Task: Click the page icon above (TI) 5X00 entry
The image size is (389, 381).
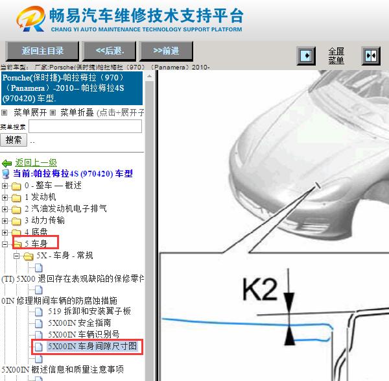Action: click(x=38, y=268)
